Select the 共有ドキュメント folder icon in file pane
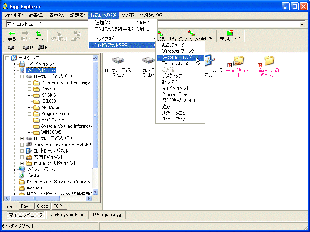The image size is (310, 232). 238,61
